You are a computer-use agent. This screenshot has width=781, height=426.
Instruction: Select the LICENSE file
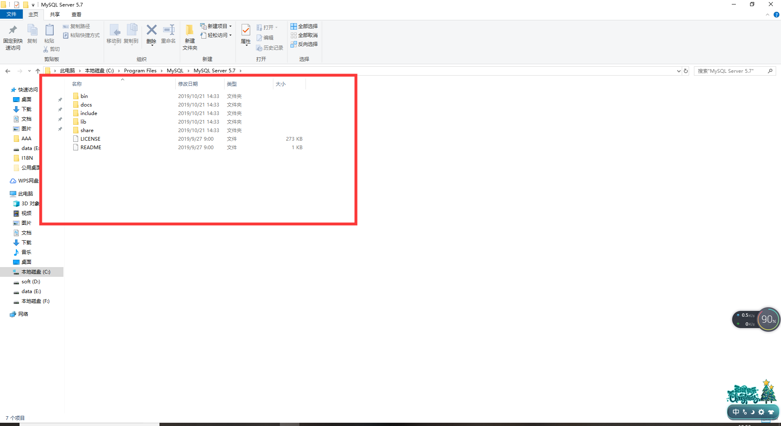pyautogui.click(x=90, y=139)
